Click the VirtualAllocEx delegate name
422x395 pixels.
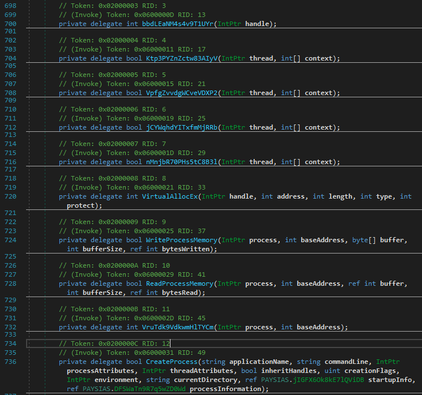[172, 196]
